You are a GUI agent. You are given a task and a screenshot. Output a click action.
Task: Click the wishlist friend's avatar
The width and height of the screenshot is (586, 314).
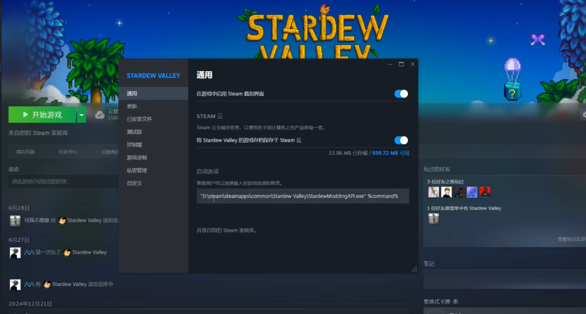pos(434,218)
